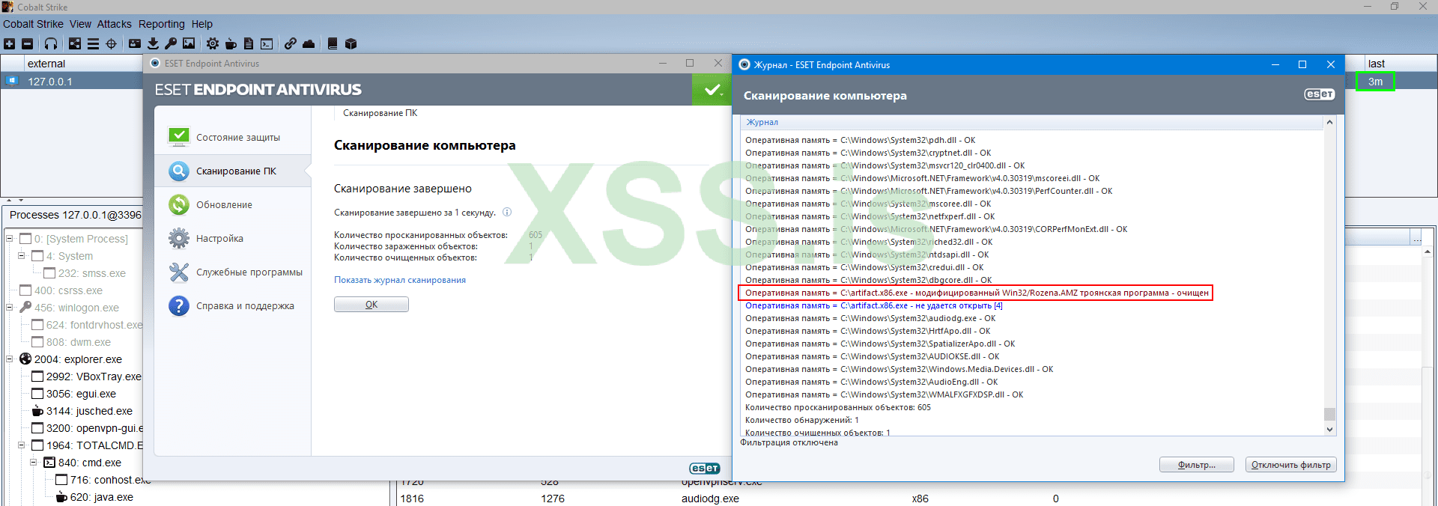The height and width of the screenshot is (506, 1438).
Task: Click Показать журнал сканирования link
Action: point(400,280)
